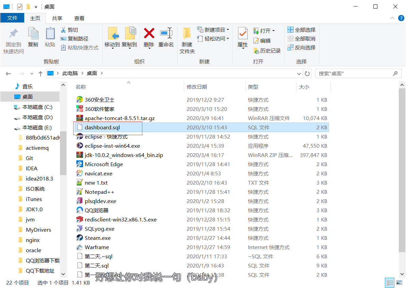The width and height of the screenshot is (406, 288).
Task: Open Properties using the 属性 icon
Action: point(242,38)
